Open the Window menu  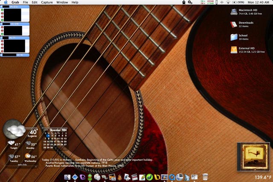click(62, 2)
